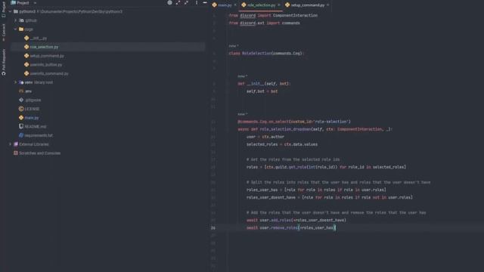Place cursor after 'await user.remove_roles' line end
Screen dimensions: 484x272
336,228
